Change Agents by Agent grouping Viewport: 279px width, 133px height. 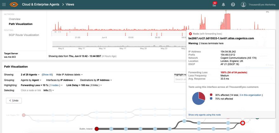31,80
